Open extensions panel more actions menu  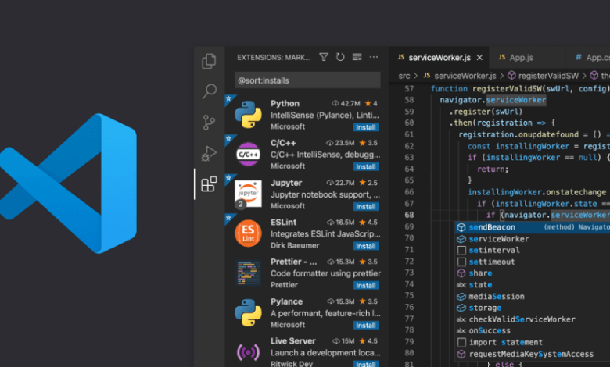click(x=374, y=57)
